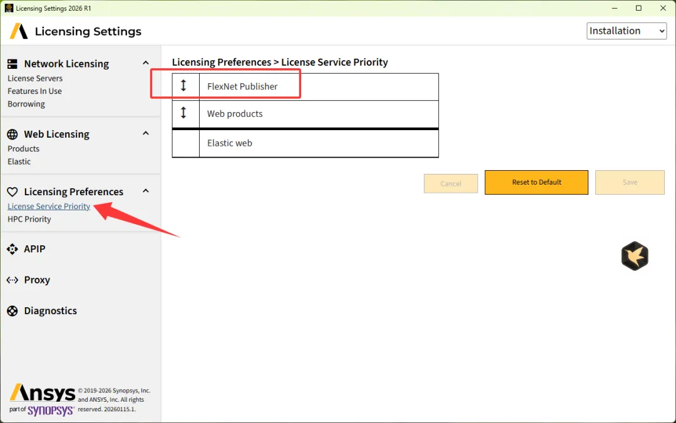Image resolution: width=676 pixels, height=423 pixels.
Task: Select the Web products row
Action: click(305, 114)
